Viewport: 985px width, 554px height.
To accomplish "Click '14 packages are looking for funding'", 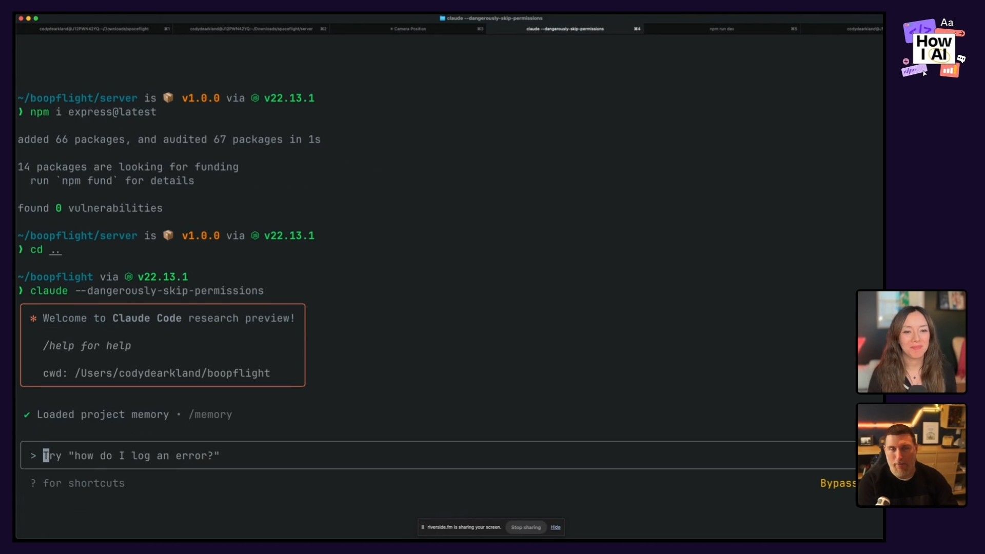I will pos(128,167).
